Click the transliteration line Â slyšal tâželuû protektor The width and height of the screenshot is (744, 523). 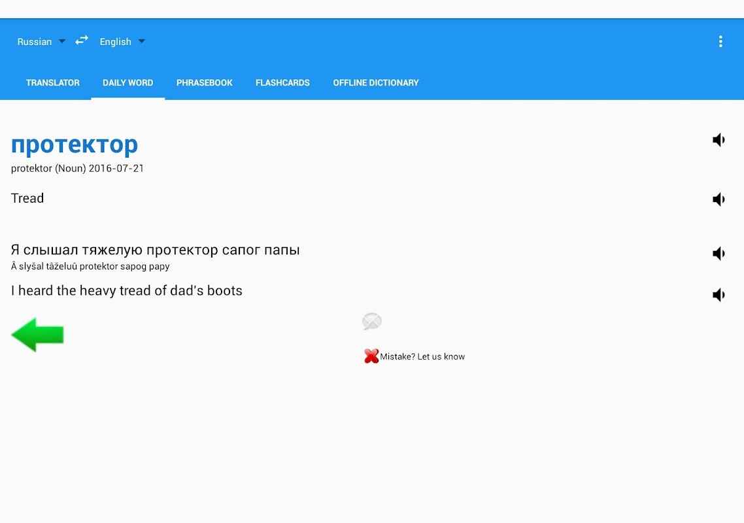pyautogui.click(x=90, y=266)
